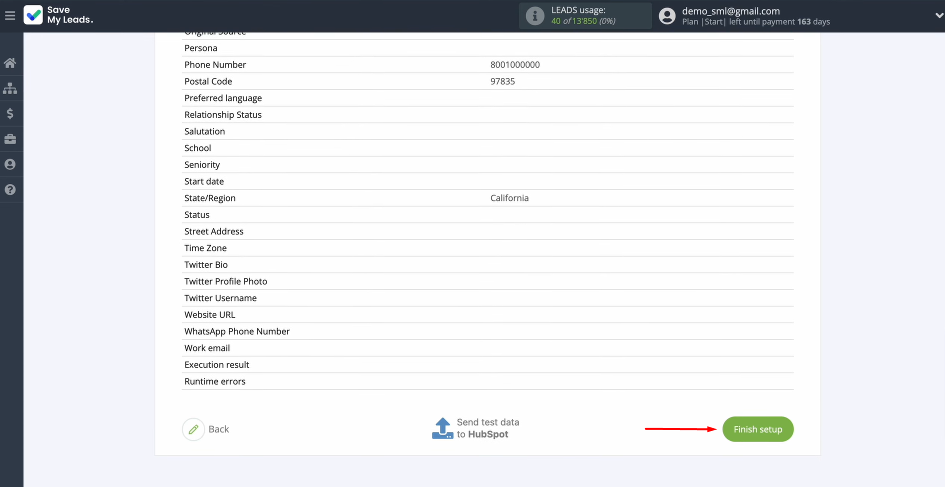Click the Save My Leads logo
This screenshot has height=487, width=945.
pos(58,15)
